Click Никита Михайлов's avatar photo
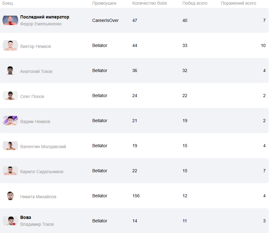Screen dimensions: 271x233 pos(10,196)
